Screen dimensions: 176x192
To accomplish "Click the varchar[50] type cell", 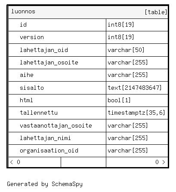I will coord(137,50).
